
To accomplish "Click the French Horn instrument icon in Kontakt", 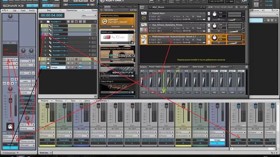I will tap(144, 18).
